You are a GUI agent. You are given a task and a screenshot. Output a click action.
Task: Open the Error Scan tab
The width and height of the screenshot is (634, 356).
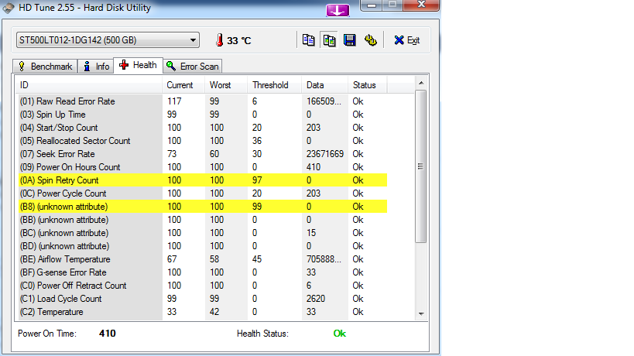(x=193, y=67)
